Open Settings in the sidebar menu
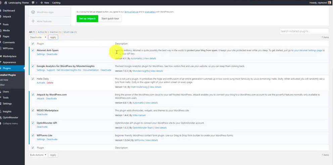The width and height of the screenshot is (333, 165). point(7,104)
